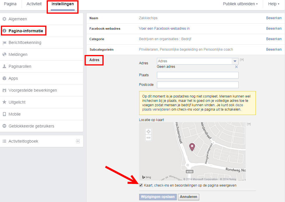Open the Adres dropdown arrow
Viewport: 285px width, 202px height.
(235, 61)
